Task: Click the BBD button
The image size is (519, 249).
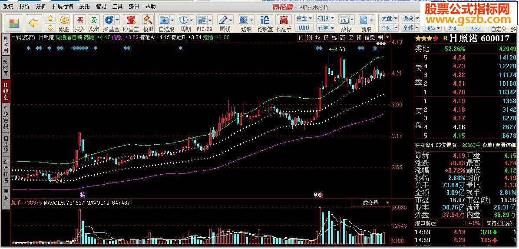Action: point(304,28)
